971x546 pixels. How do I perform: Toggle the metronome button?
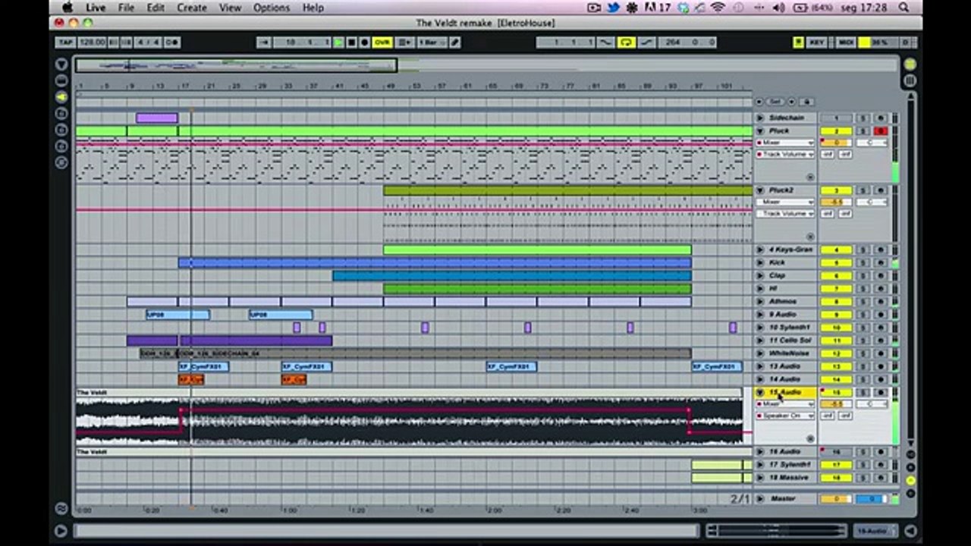171,42
